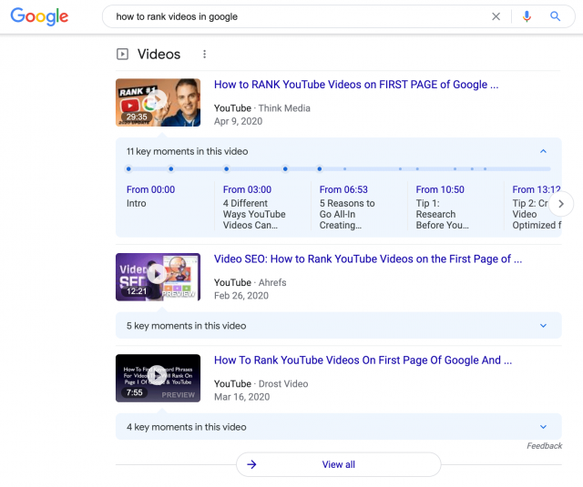Start voice search with microphone icon
583x487 pixels.
click(527, 16)
